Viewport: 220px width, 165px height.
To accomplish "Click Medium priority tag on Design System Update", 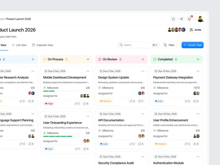I will [106, 101].
